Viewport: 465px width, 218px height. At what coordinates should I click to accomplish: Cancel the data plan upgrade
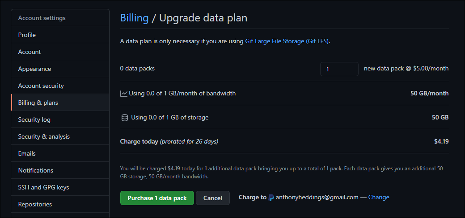pos(213,198)
